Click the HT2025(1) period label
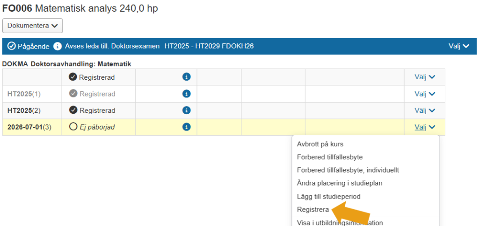479x227 pixels. (24, 94)
